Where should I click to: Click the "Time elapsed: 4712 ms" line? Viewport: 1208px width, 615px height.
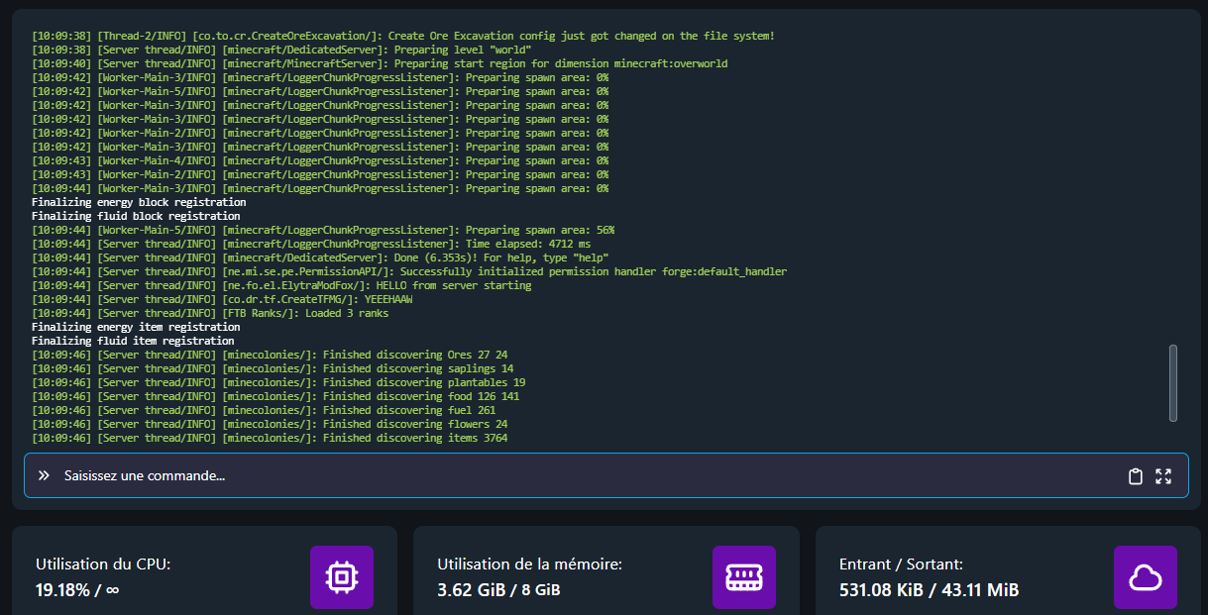coord(311,244)
